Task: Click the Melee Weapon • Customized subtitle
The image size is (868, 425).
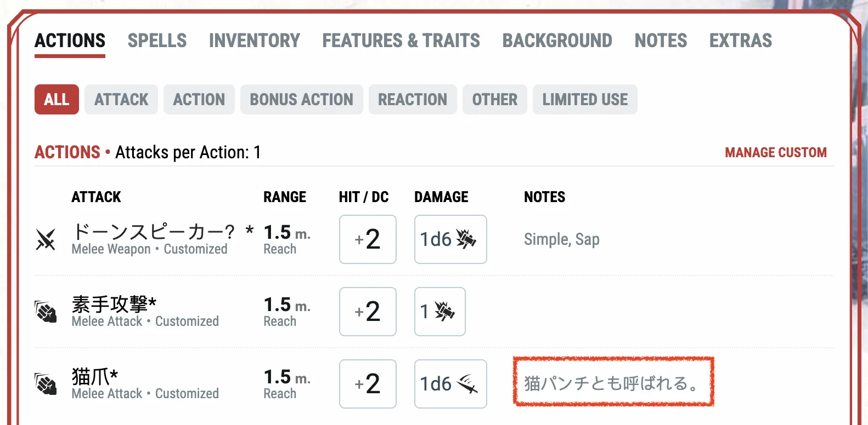Action: [149, 249]
